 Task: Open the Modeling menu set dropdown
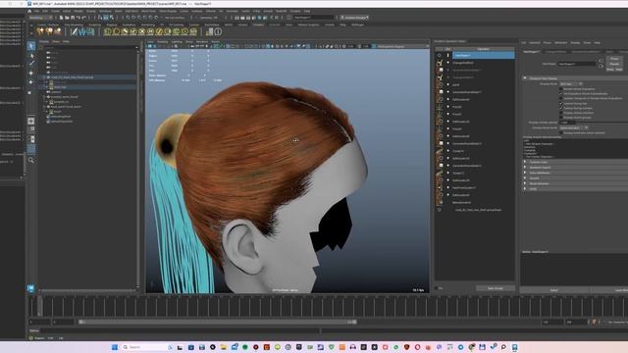[41, 18]
